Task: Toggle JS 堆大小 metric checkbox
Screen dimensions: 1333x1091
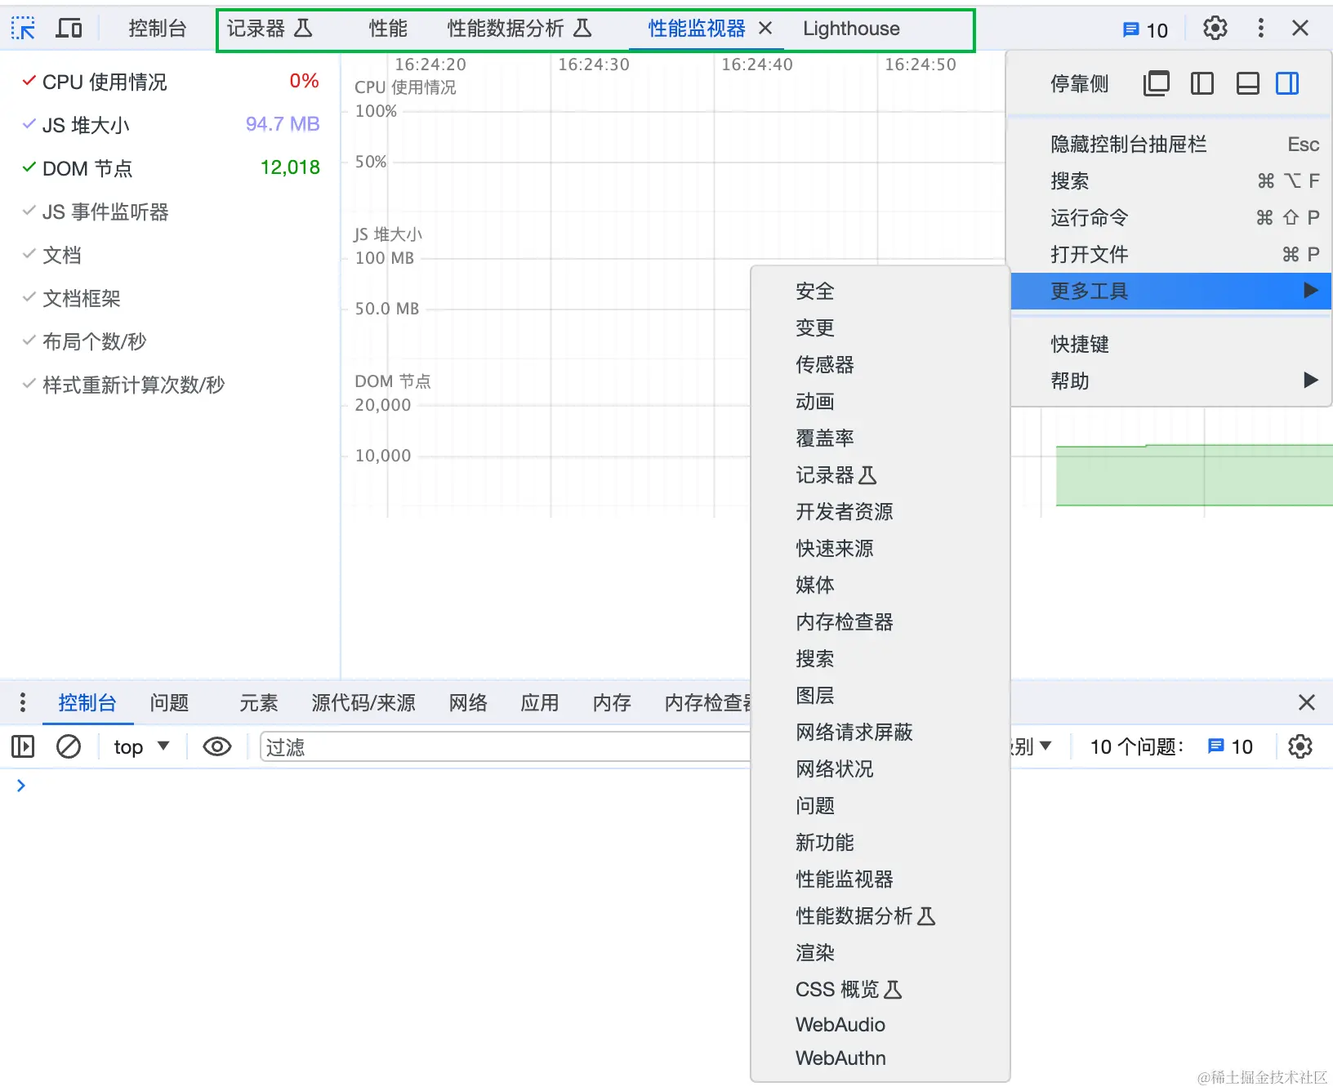Action: (29, 124)
